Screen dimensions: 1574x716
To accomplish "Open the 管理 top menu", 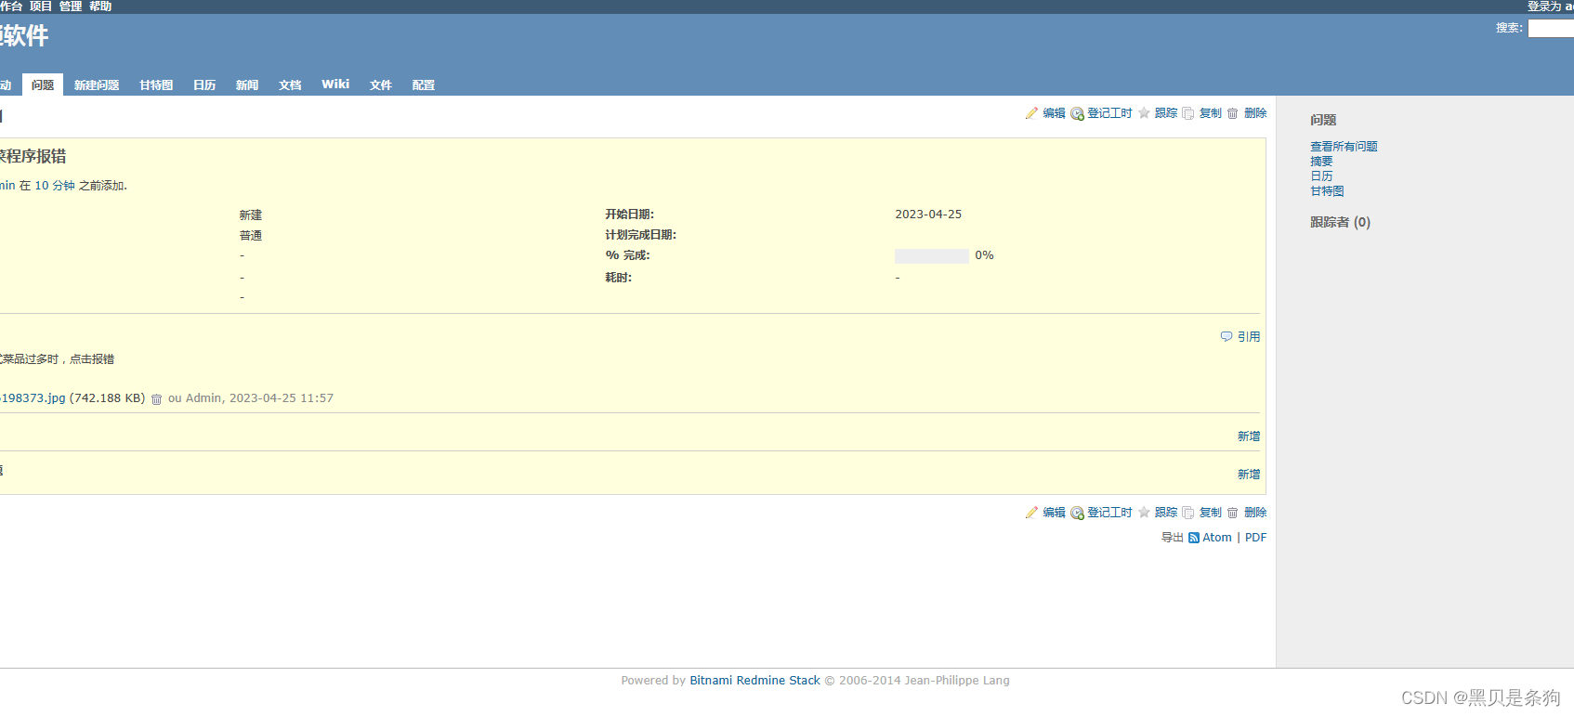I will point(71,7).
